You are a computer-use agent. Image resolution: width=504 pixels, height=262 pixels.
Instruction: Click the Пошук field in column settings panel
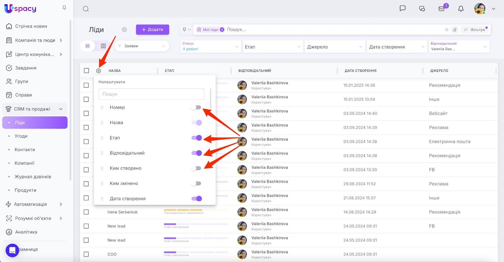pos(151,94)
